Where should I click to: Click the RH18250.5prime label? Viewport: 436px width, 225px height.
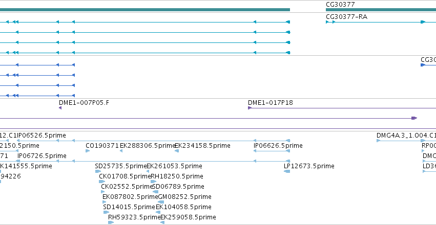pyautogui.click(x=177, y=176)
